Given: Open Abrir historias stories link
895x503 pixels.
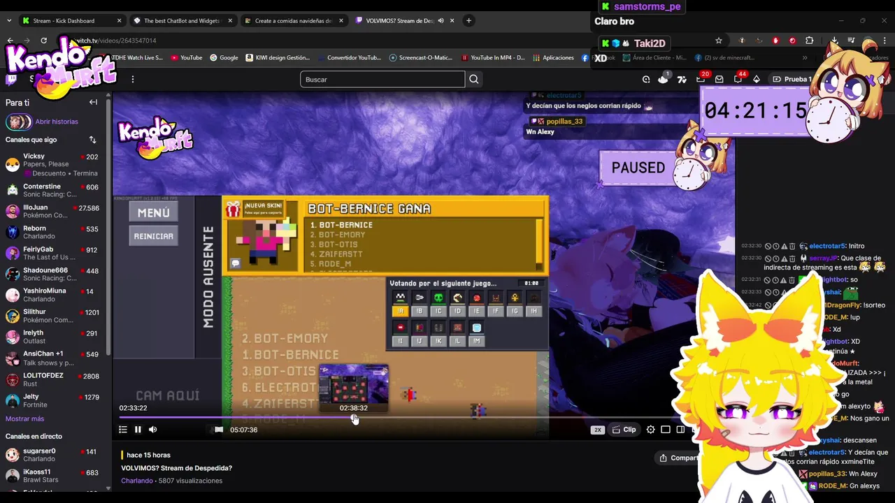Looking at the screenshot, I should click(x=57, y=122).
